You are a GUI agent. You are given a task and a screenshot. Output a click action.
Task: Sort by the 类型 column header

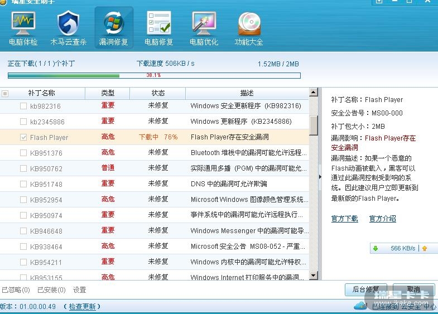(108, 93)
